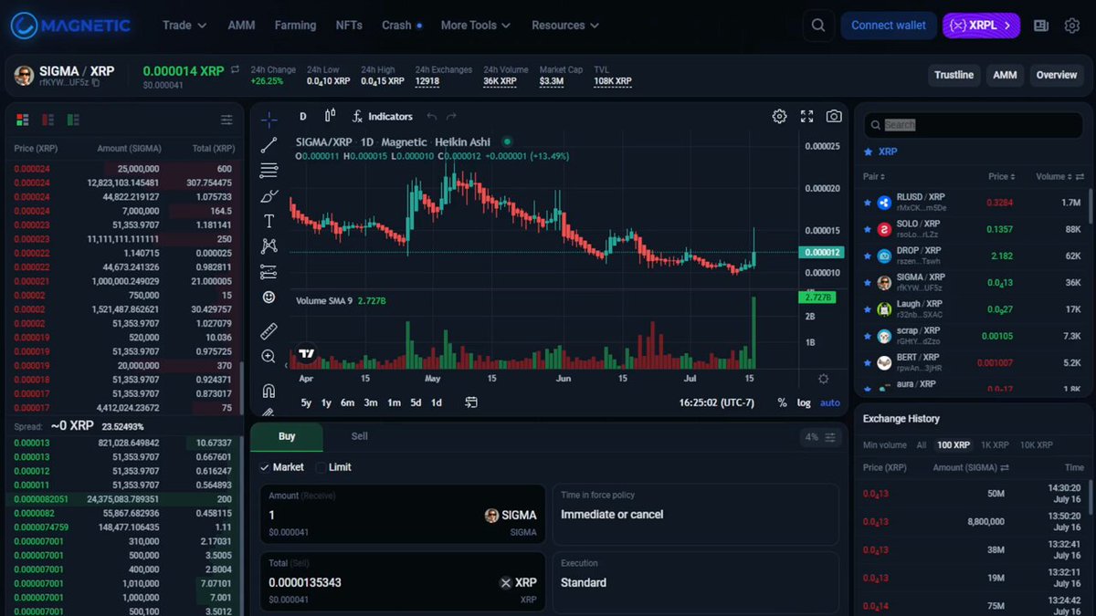This screenshot has height=616, width=1096.
Task: Select the chart zoom in tool
Action: (269, 357)
